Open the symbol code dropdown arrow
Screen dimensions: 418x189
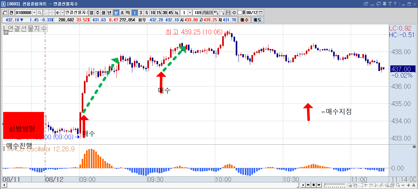tap(34, 13)
